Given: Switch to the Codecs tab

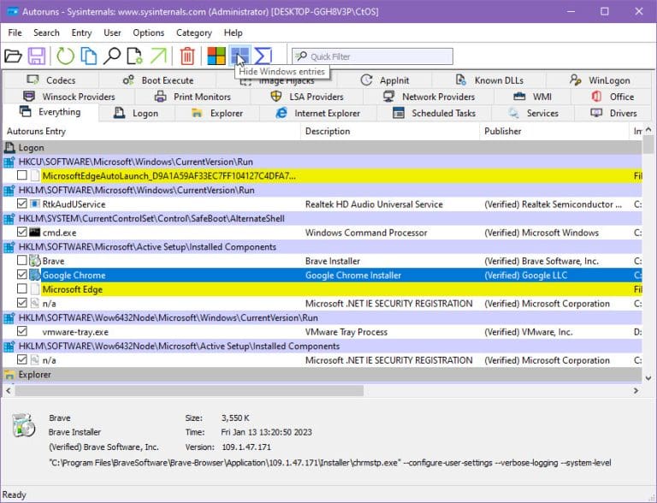Looking at the screenshot, I should tap(51, 80).
